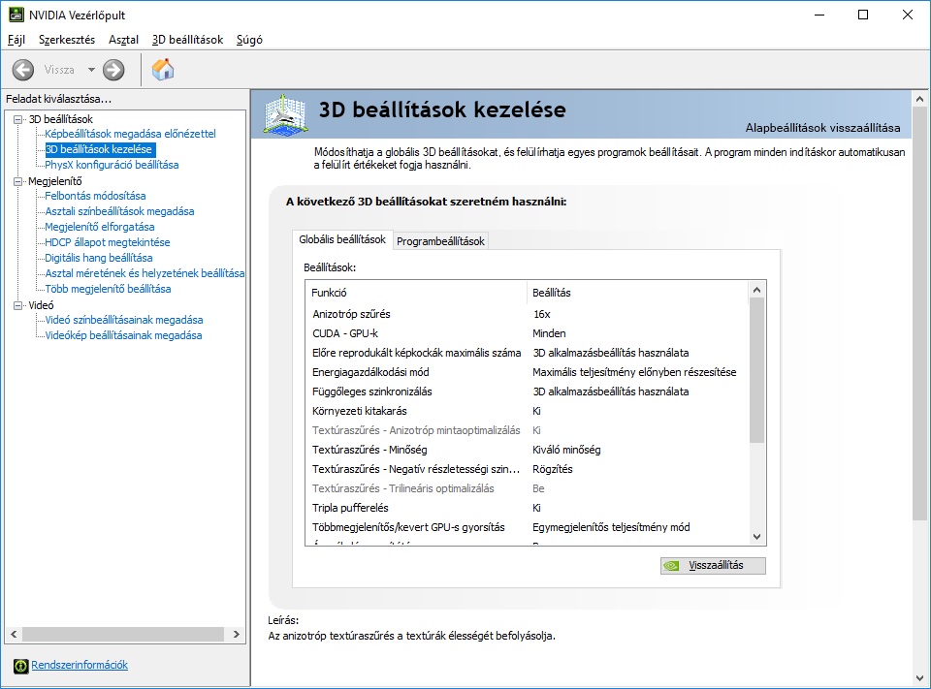The width and height of the screenshot is (931, 689).
Task: Click the Forward arrow toolbar icon
Action: [x=113, y=70]
